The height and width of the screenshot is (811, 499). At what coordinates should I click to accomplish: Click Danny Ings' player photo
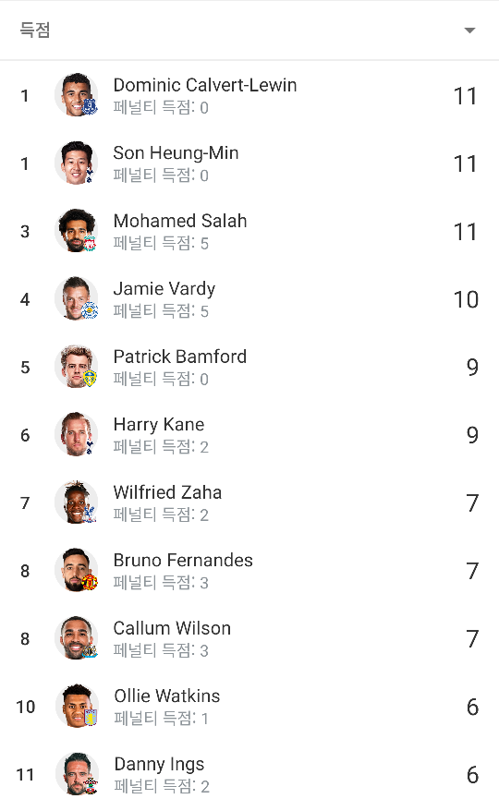77,774
